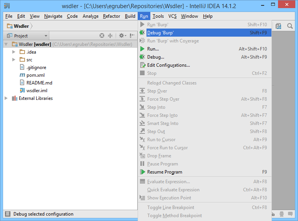Click the Edit Configurations pencil icon

click(x=143, y=65)
